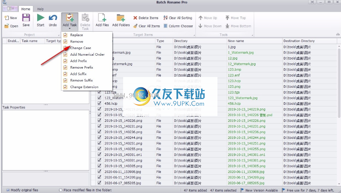Click the Task Properties panel label

[14, 107]
